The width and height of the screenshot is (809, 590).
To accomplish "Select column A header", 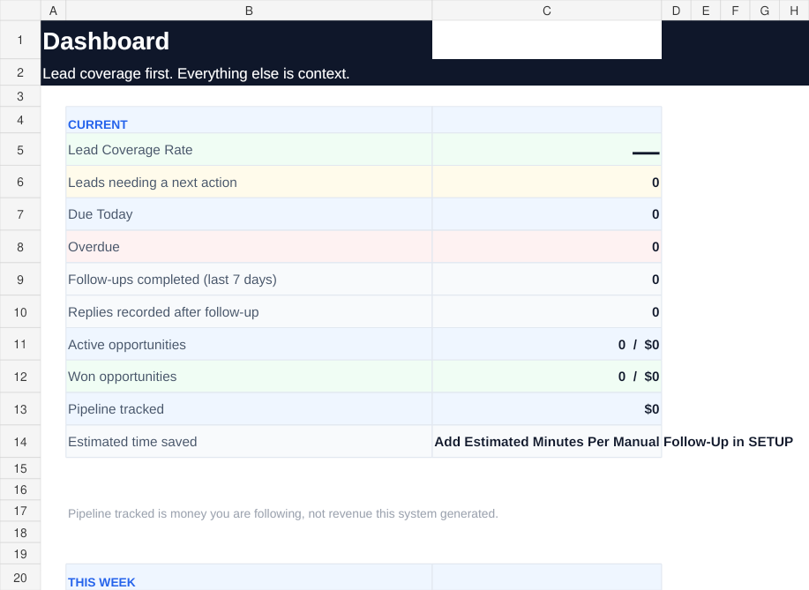I will coord(53,11).
